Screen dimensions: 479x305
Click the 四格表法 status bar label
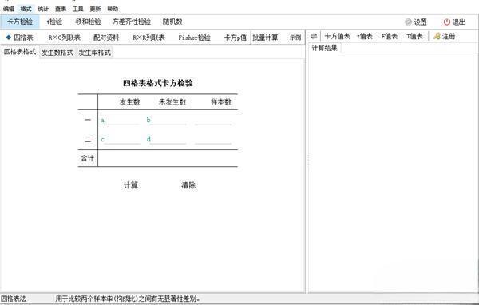click(14, 299)
